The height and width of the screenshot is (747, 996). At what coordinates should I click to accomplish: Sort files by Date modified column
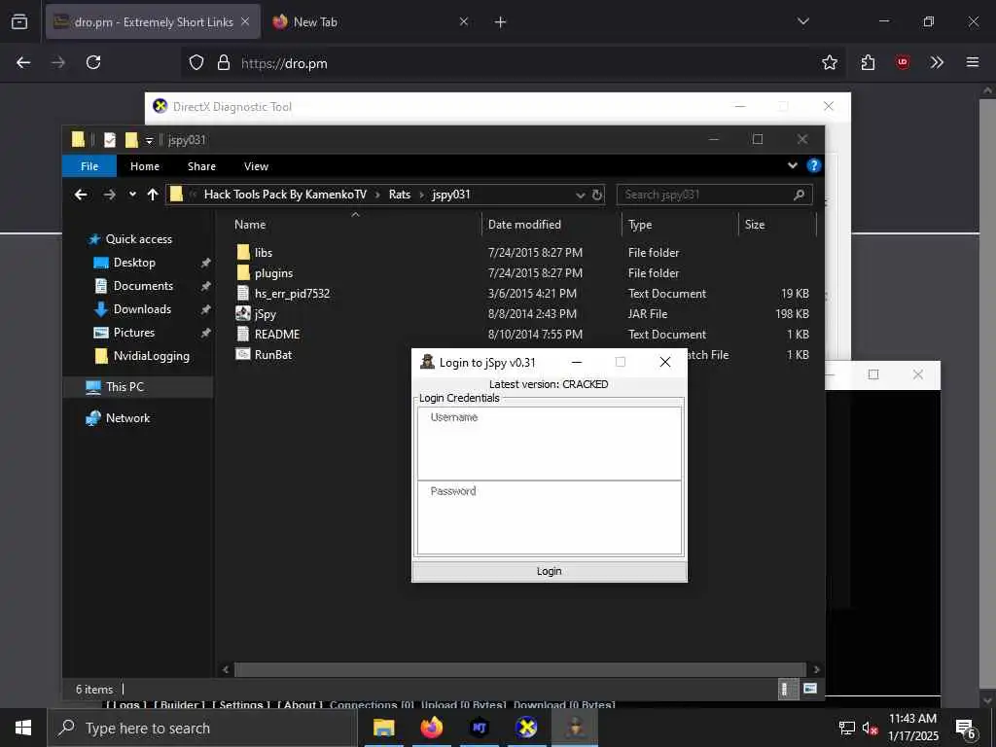pyautogui.click(x=524, y=225)
